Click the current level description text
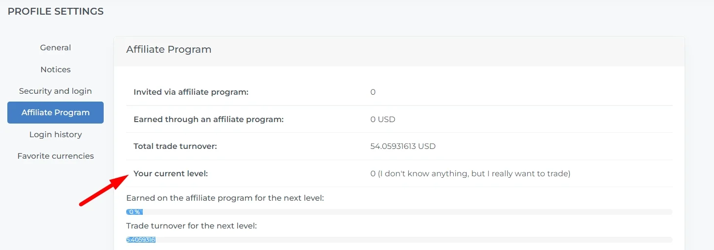This screenshot has width=714, height=250. [470, 173]
